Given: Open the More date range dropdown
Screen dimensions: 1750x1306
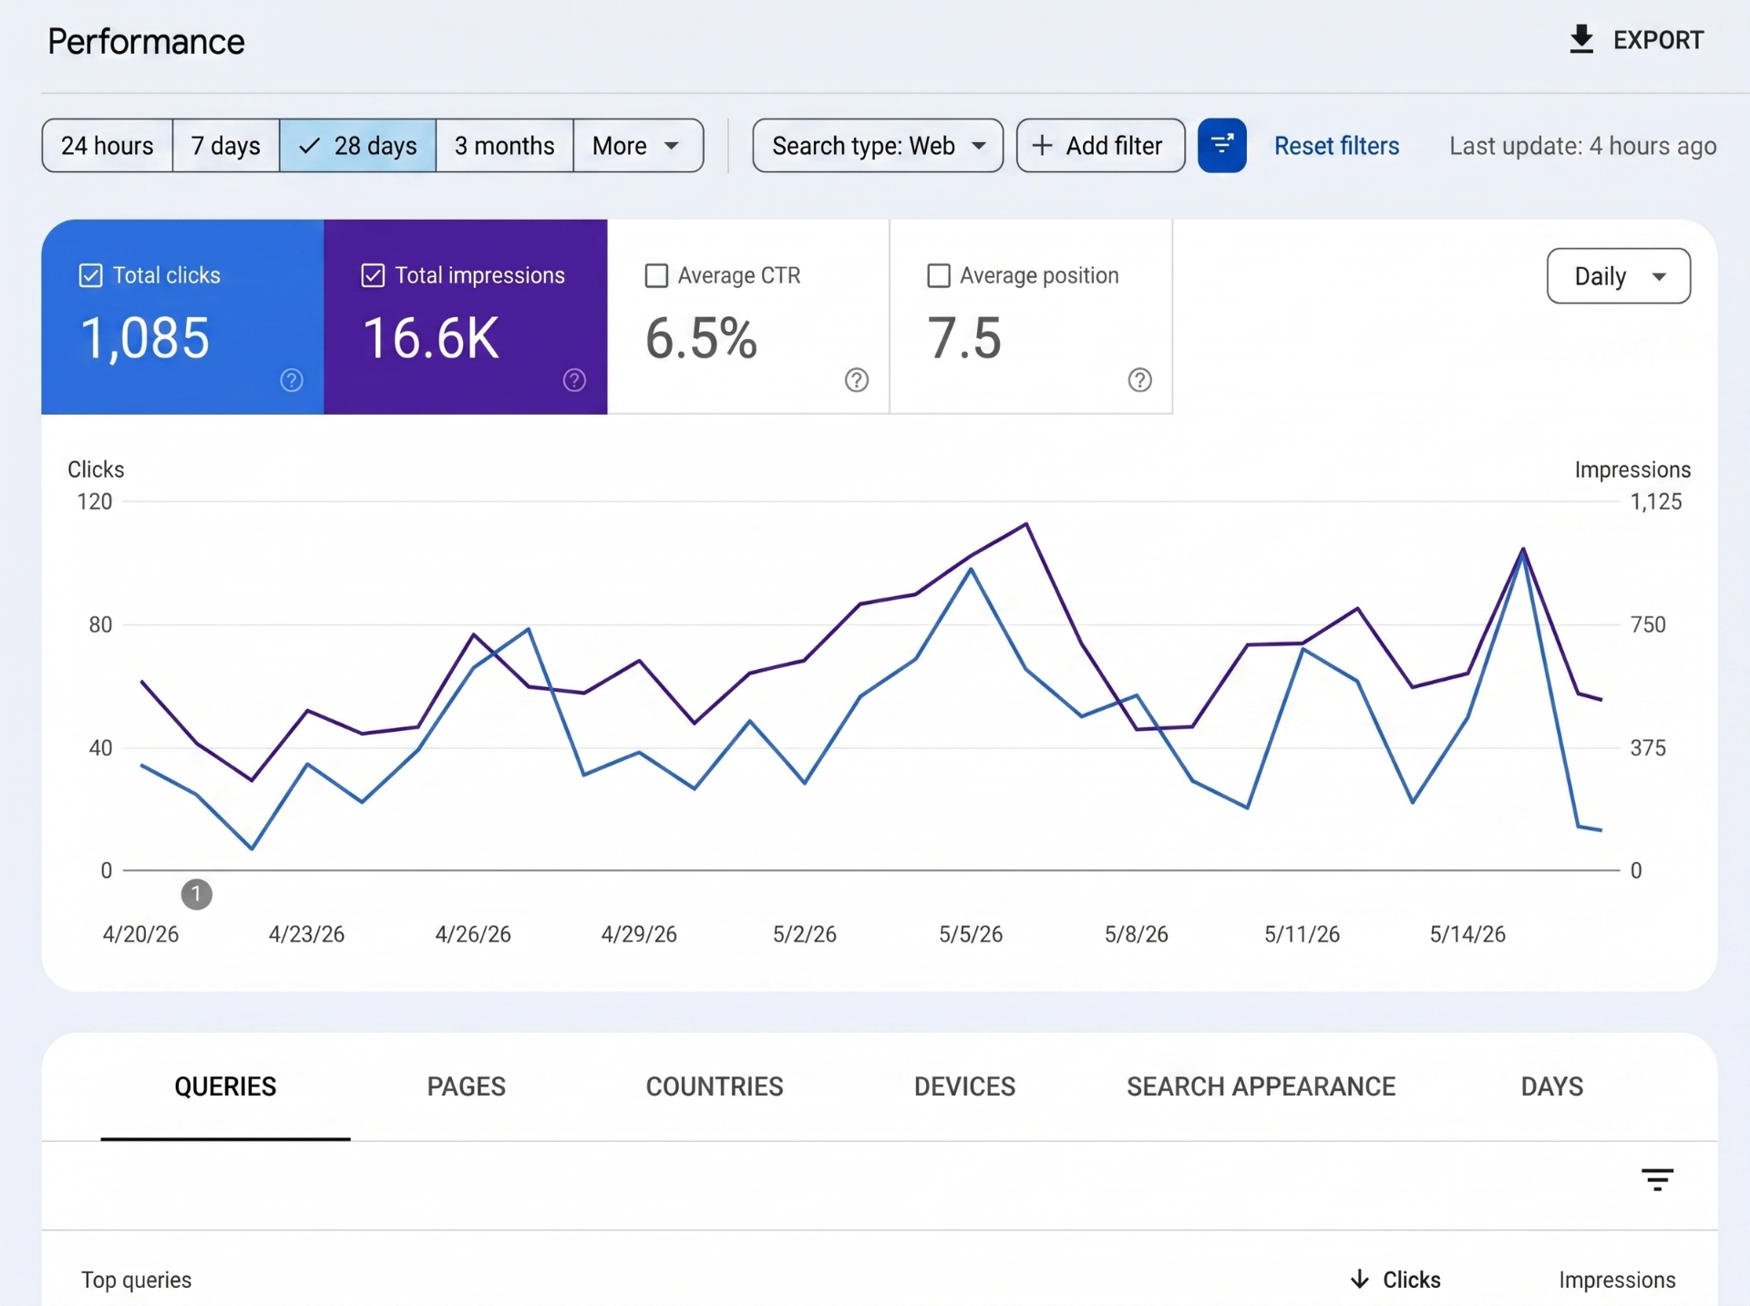Looking at the screenshot, I should click(x=638, y=145).
